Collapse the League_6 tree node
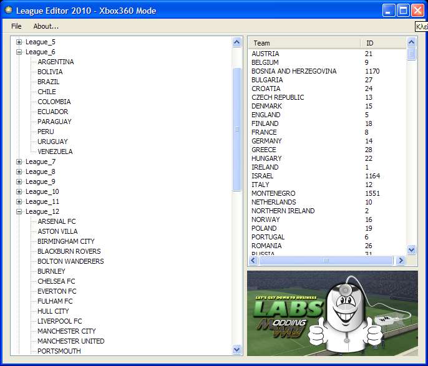 point(19,52)
